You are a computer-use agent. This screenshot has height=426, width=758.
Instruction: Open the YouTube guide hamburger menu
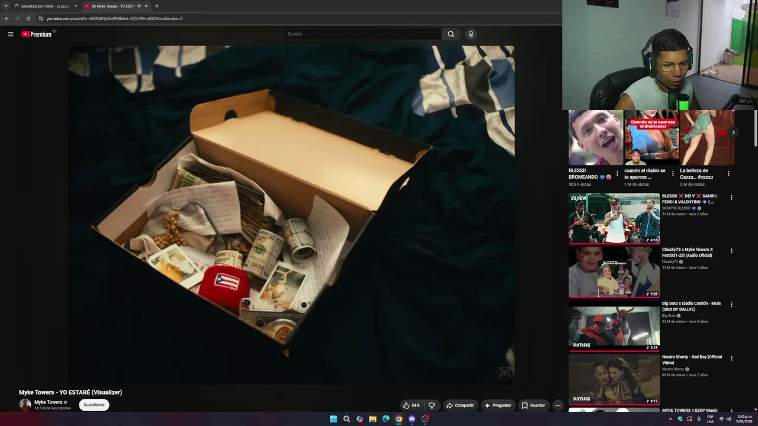(x=11, y=34)
